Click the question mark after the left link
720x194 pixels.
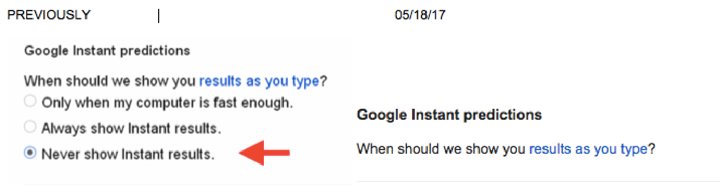[x=324, y=82]
